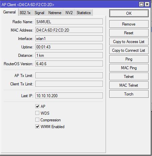Viewport: 152px width, 156px height.
Task: Click the Remove button
Action: (129, 24)
